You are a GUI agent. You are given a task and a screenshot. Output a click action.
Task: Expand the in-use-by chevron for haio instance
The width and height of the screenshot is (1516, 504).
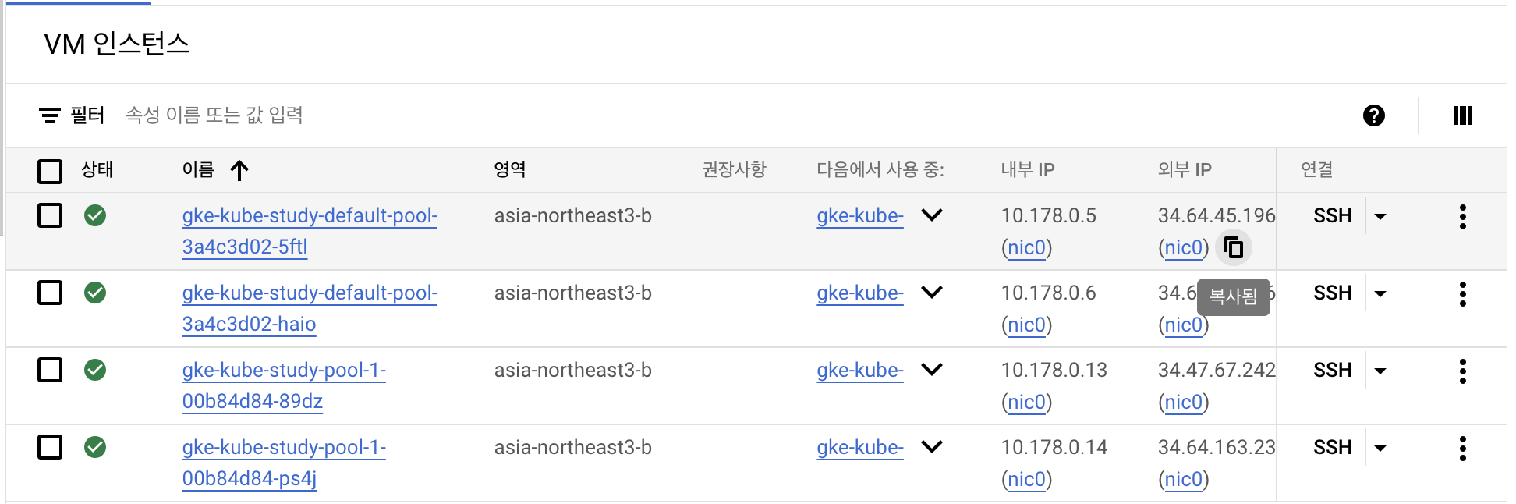click(x=932, y=293)
